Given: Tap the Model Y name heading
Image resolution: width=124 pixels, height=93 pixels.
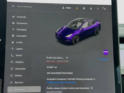Looking at the screenshot, I should tap(58, 58).
